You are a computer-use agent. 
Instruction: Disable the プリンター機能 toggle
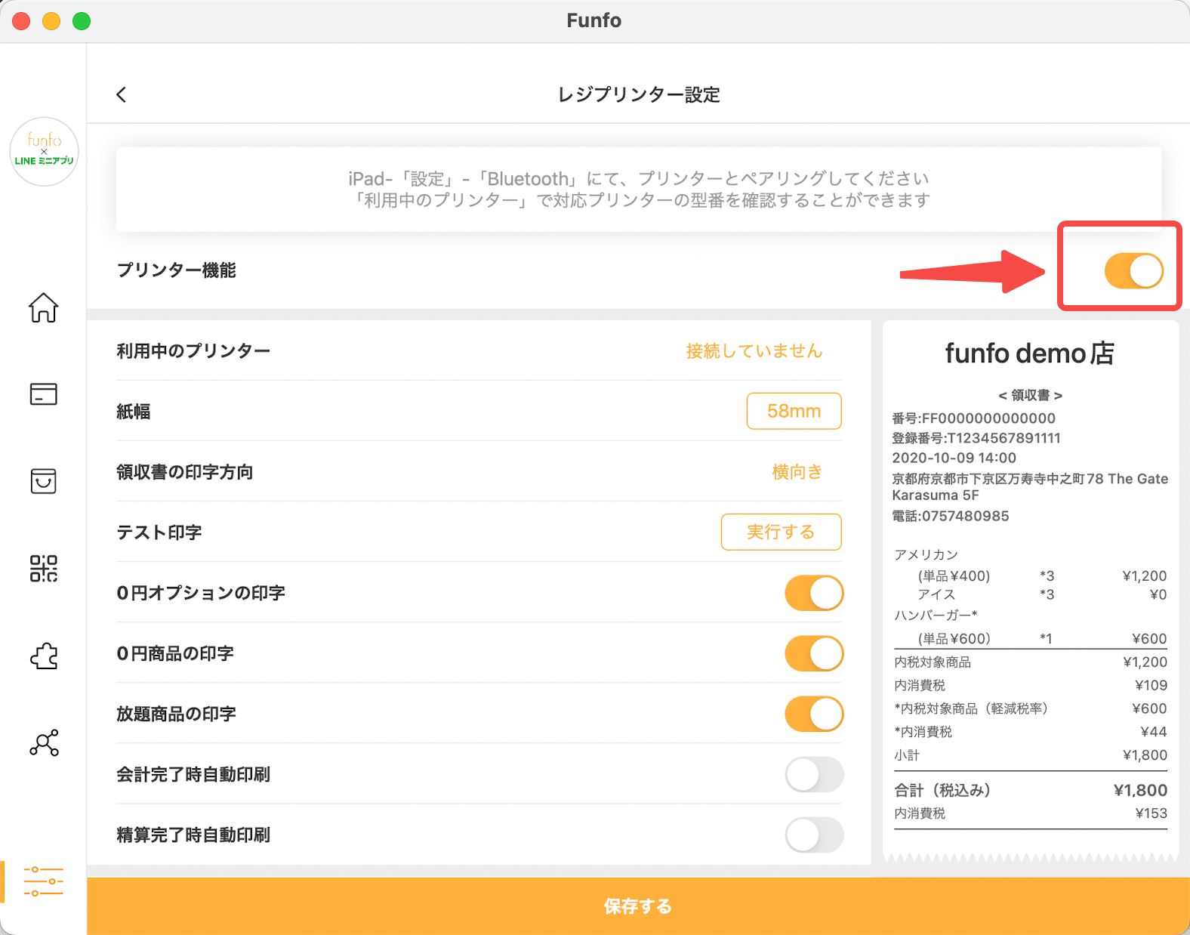[x=1133, y=271]
